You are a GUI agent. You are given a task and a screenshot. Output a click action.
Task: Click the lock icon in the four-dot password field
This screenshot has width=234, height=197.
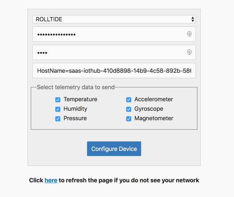[x=189, y=52]
